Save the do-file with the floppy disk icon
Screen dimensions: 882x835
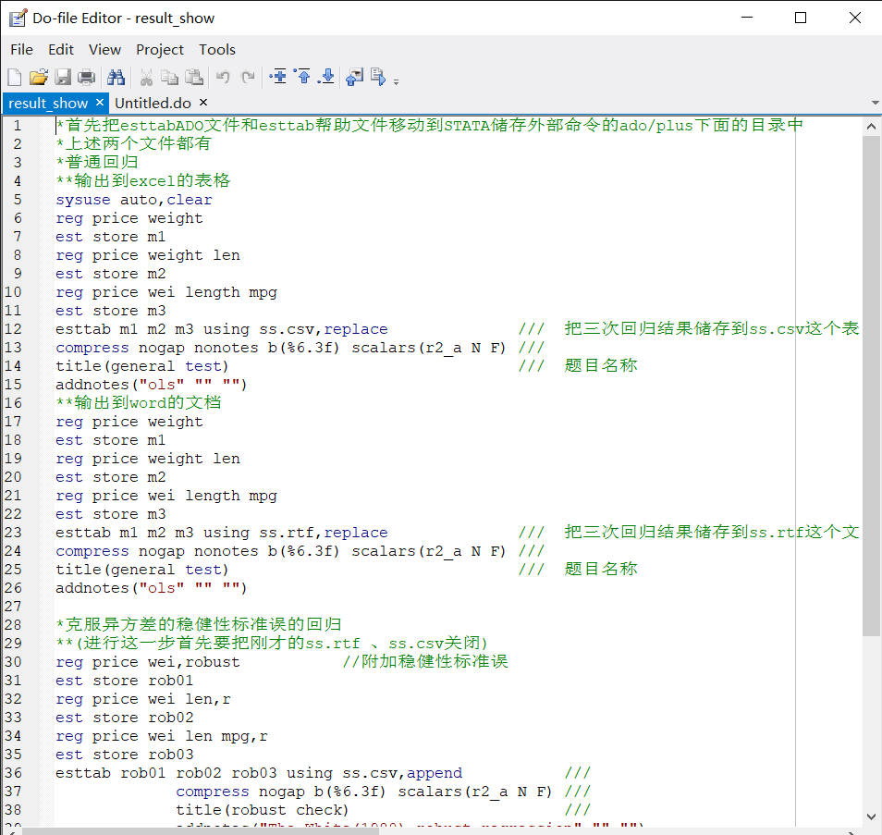(63, 77)
